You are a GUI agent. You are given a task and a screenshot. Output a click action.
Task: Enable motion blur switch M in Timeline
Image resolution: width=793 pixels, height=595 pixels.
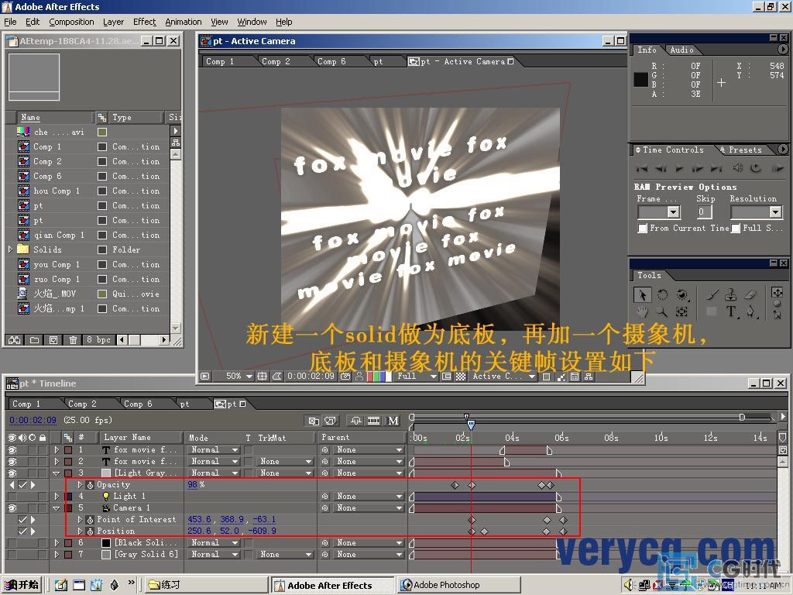click(x=393, y=421)
